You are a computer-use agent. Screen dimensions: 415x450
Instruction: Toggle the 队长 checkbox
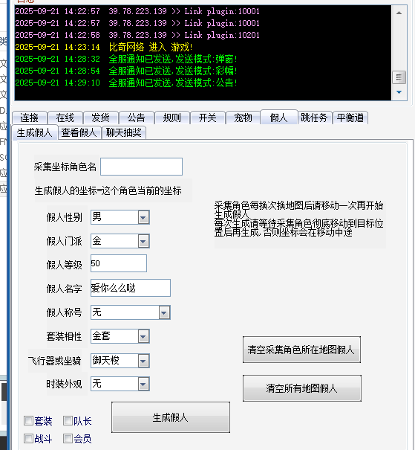[x=68, y=421]
